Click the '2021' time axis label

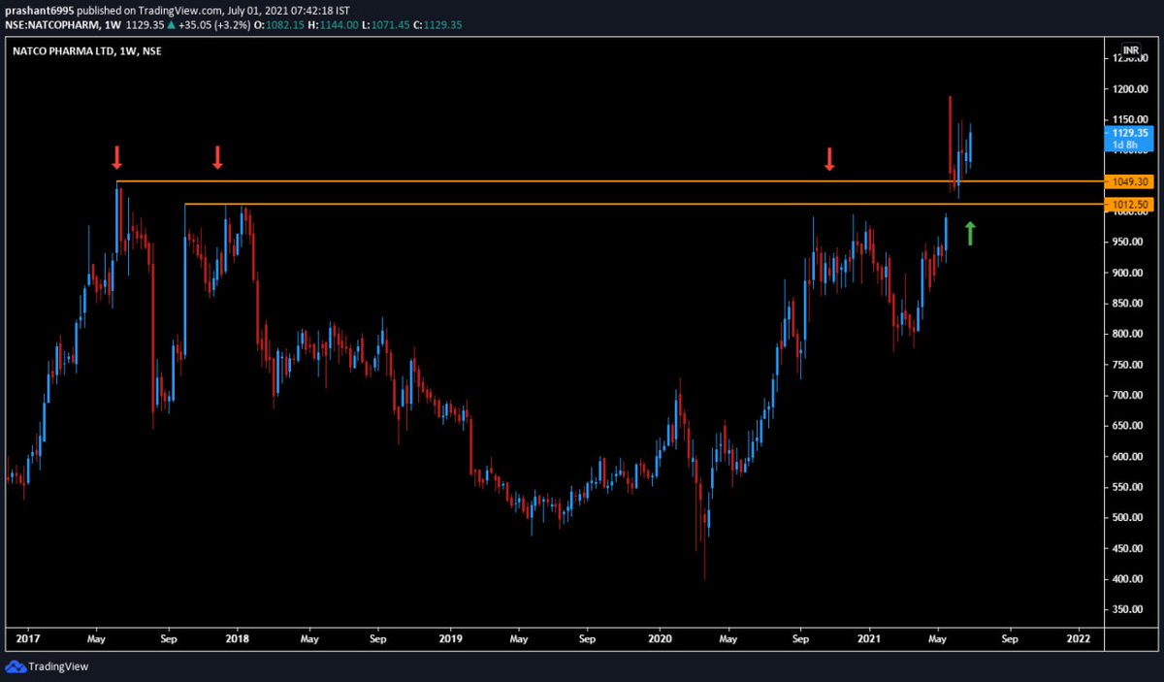[869, 640]
